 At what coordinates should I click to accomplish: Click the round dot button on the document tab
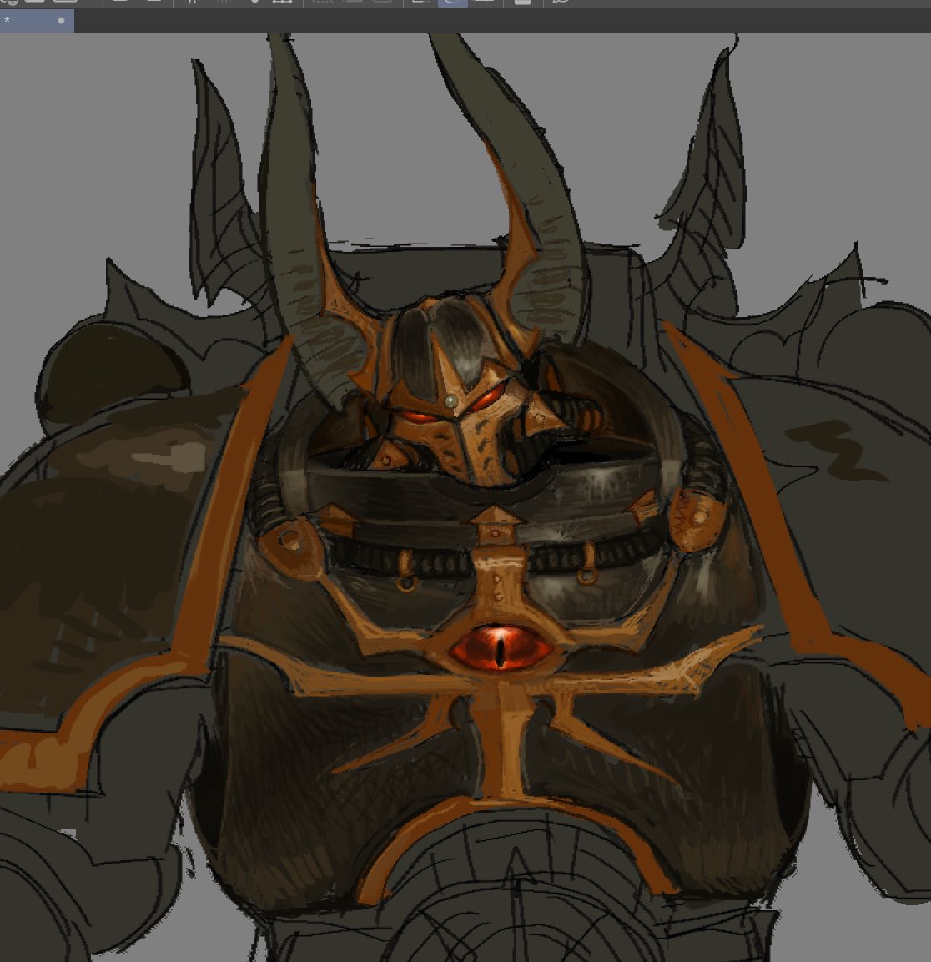[61, 21]
